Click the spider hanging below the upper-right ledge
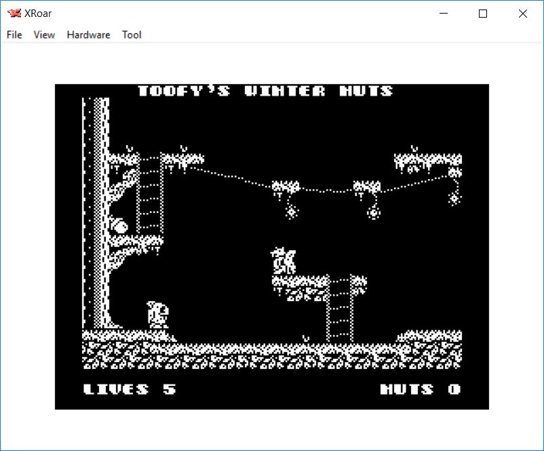This screenshot has height=451, width=544. [x=454, y=197]
